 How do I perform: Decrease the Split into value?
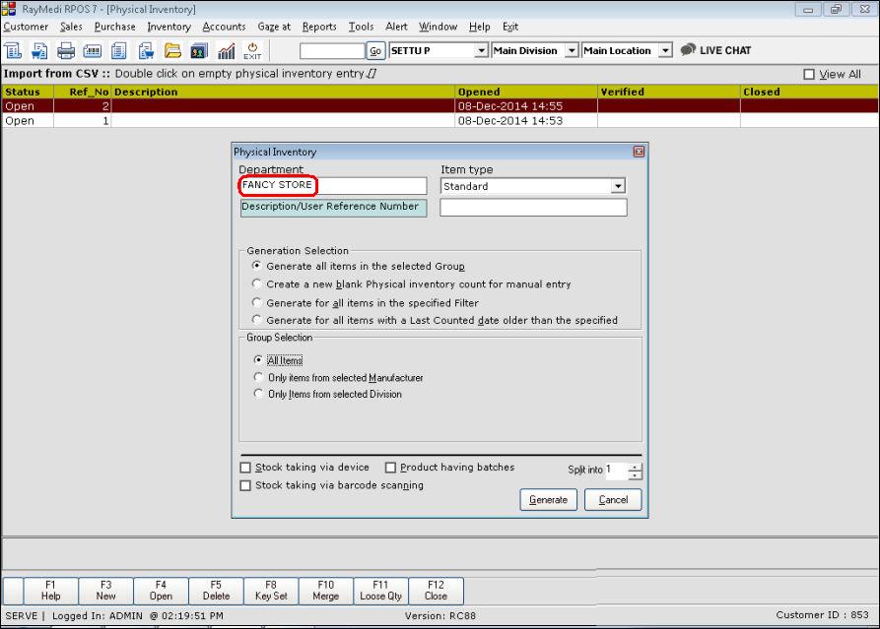pyautogui.click(x=635, y=475)
